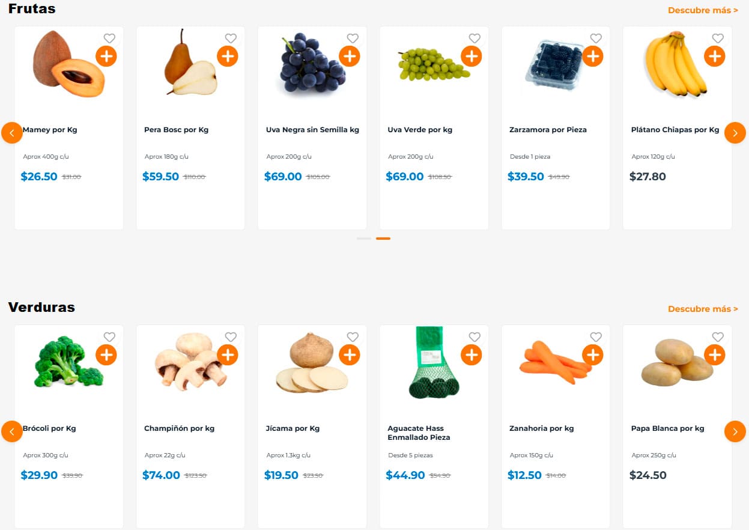Select the active second Frutas page indicator
The width and height of the screenshot is (749, 530).
pos(383,239)
